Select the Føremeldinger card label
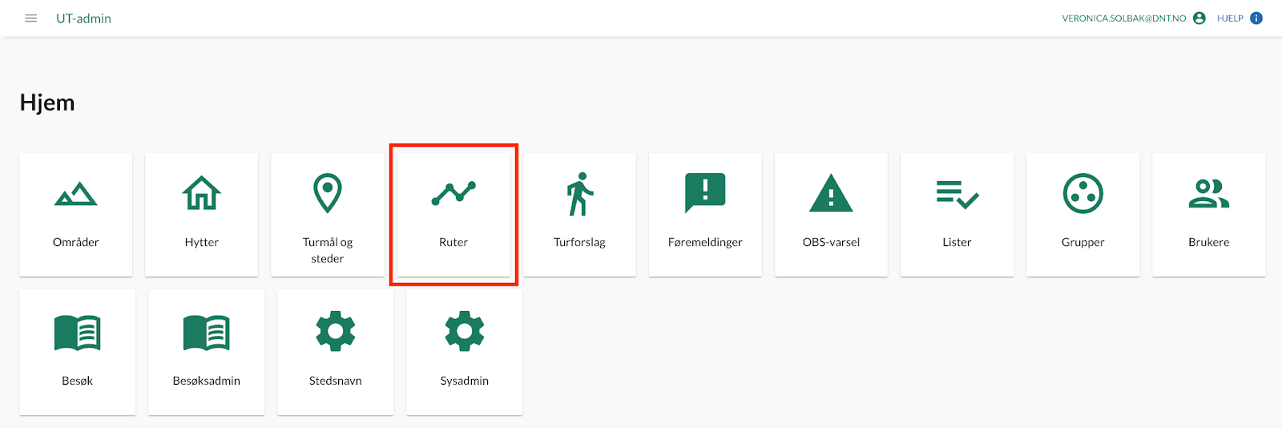This screenshot has height=428, width=1282. pyautogui.click(x=705, y=242)
